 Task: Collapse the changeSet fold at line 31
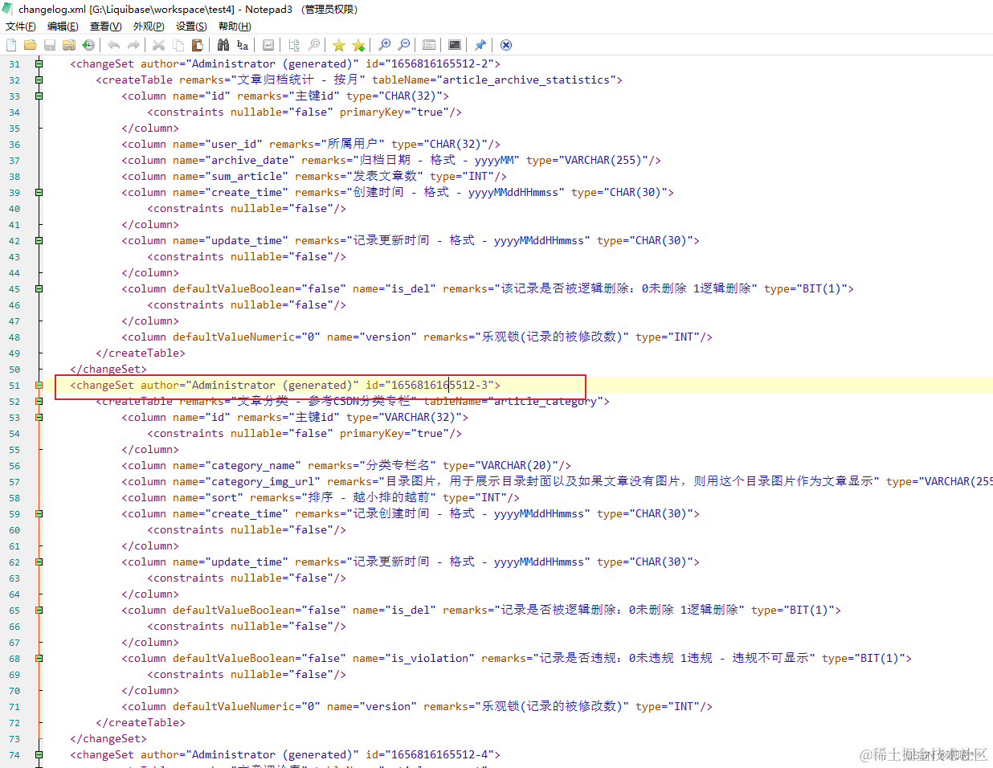tap(39, 63)
